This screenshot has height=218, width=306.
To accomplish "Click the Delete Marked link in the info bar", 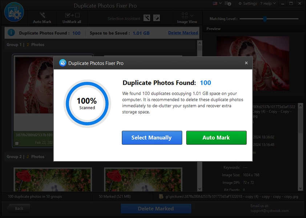I will click(x=183, y=33).
